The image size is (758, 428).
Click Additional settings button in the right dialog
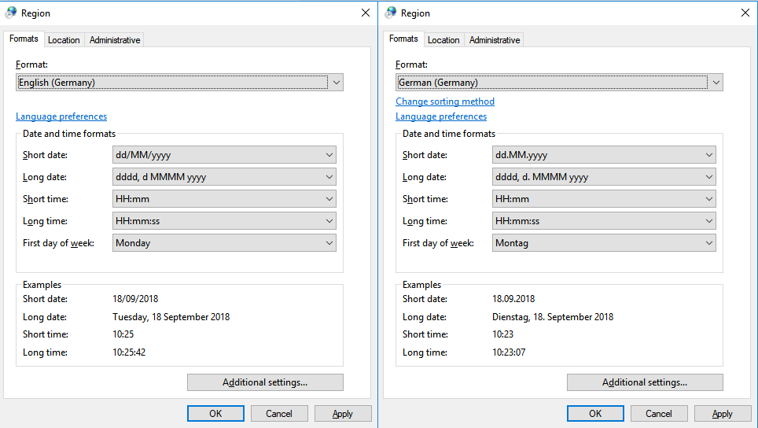point(645,382)
